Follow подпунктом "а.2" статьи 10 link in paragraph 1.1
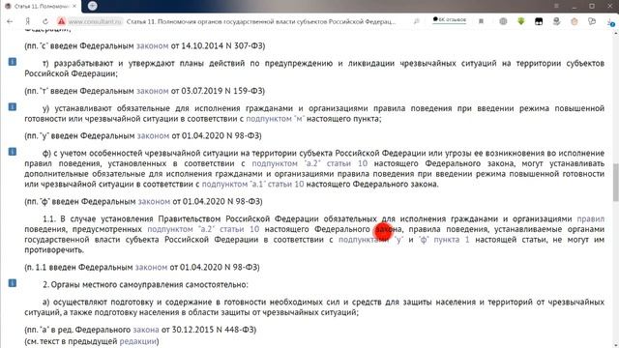619x348 pixels. click(x=203, y=229)
